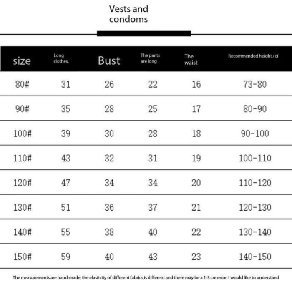The height and width of the screenshot is (292, 292).
Task: Click "The pants are long" header
Action: point(150,58)
